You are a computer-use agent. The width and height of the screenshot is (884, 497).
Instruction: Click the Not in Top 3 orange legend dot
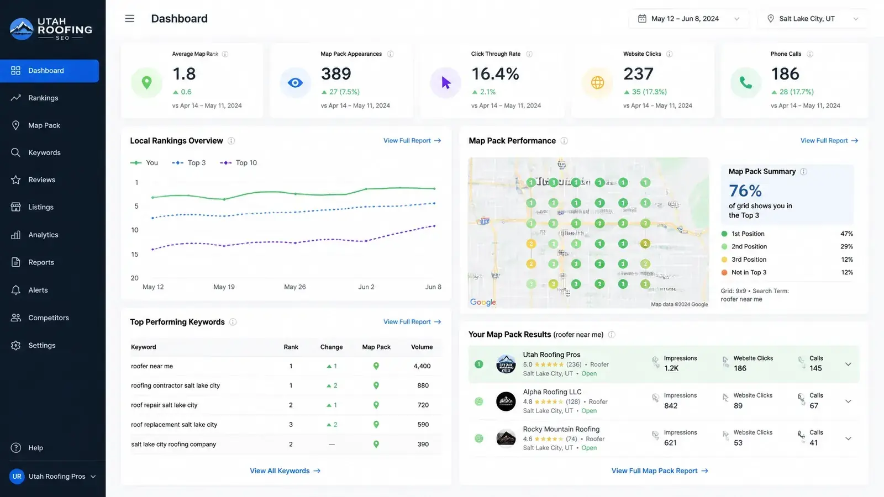724,273
